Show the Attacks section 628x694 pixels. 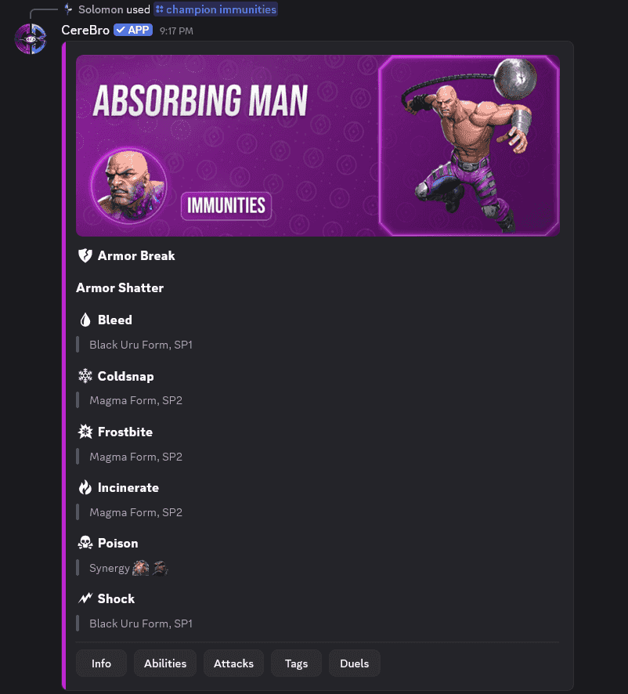(x=233, y=663)
